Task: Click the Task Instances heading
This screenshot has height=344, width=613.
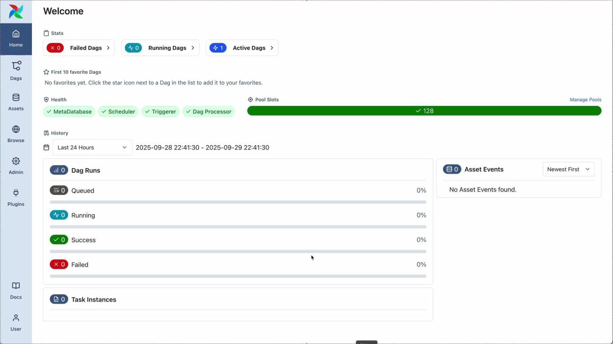Action: [94, 299]
